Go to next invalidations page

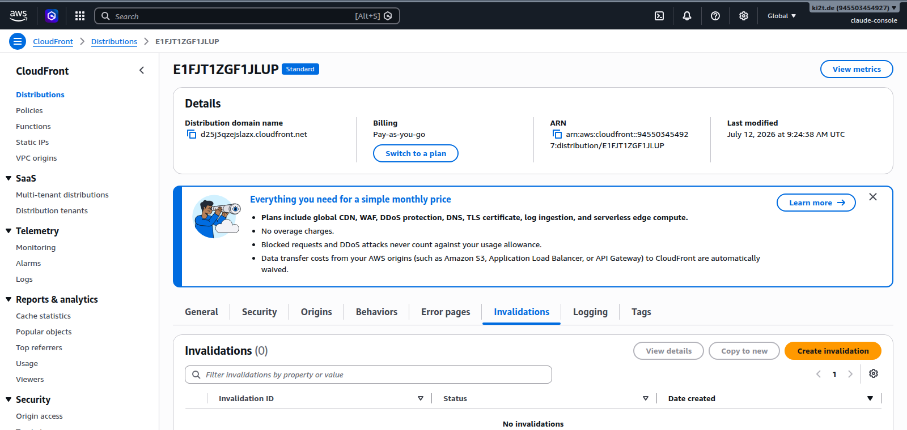(x=850, y=374)
